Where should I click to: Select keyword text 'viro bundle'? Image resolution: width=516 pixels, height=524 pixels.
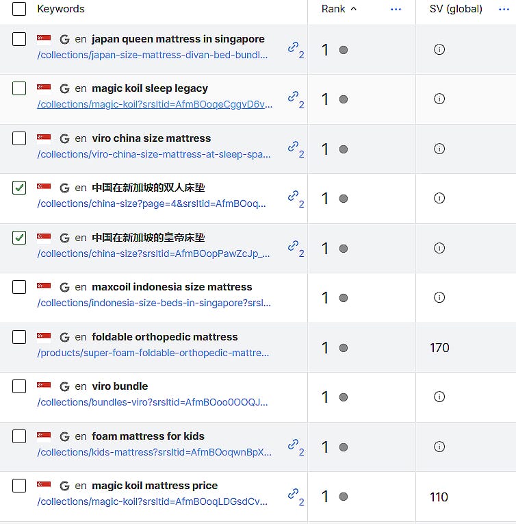[x=120, y=386]
